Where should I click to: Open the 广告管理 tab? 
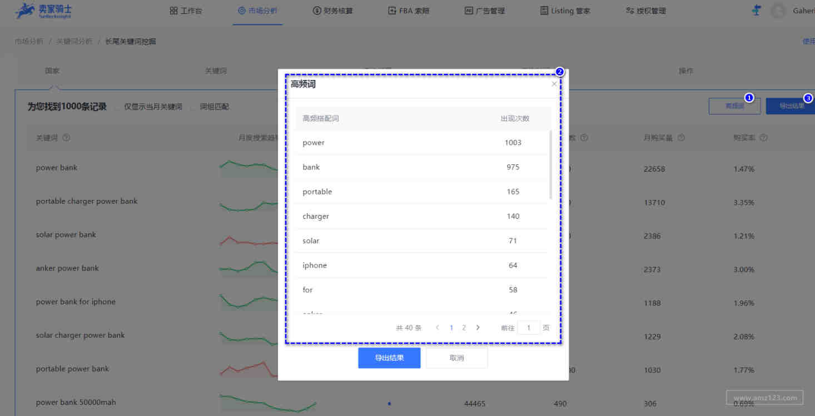tap(485, 11)
